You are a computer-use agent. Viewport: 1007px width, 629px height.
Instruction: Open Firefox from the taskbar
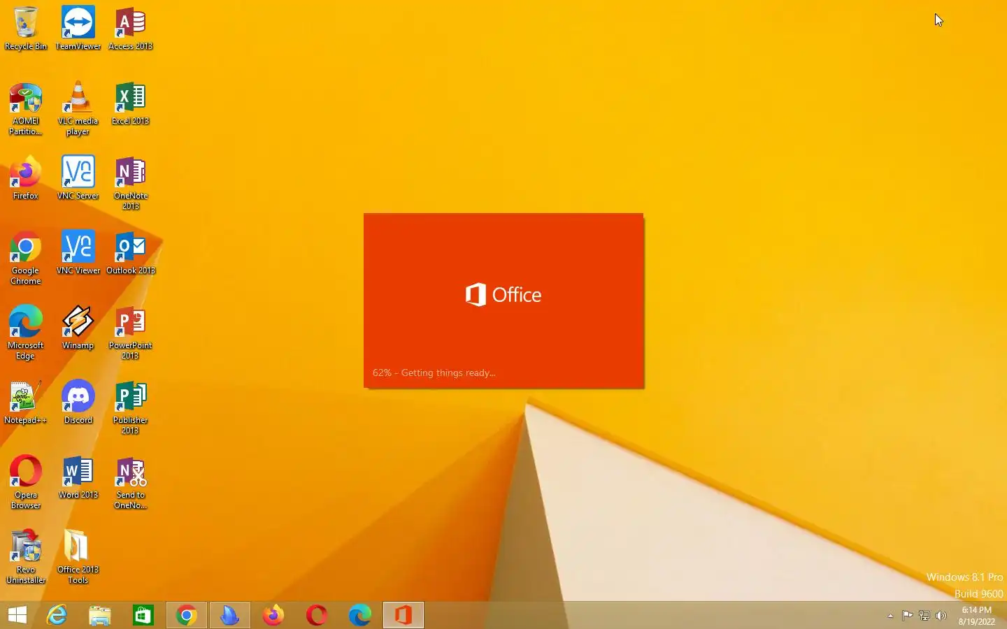click(x=273, y=615)
